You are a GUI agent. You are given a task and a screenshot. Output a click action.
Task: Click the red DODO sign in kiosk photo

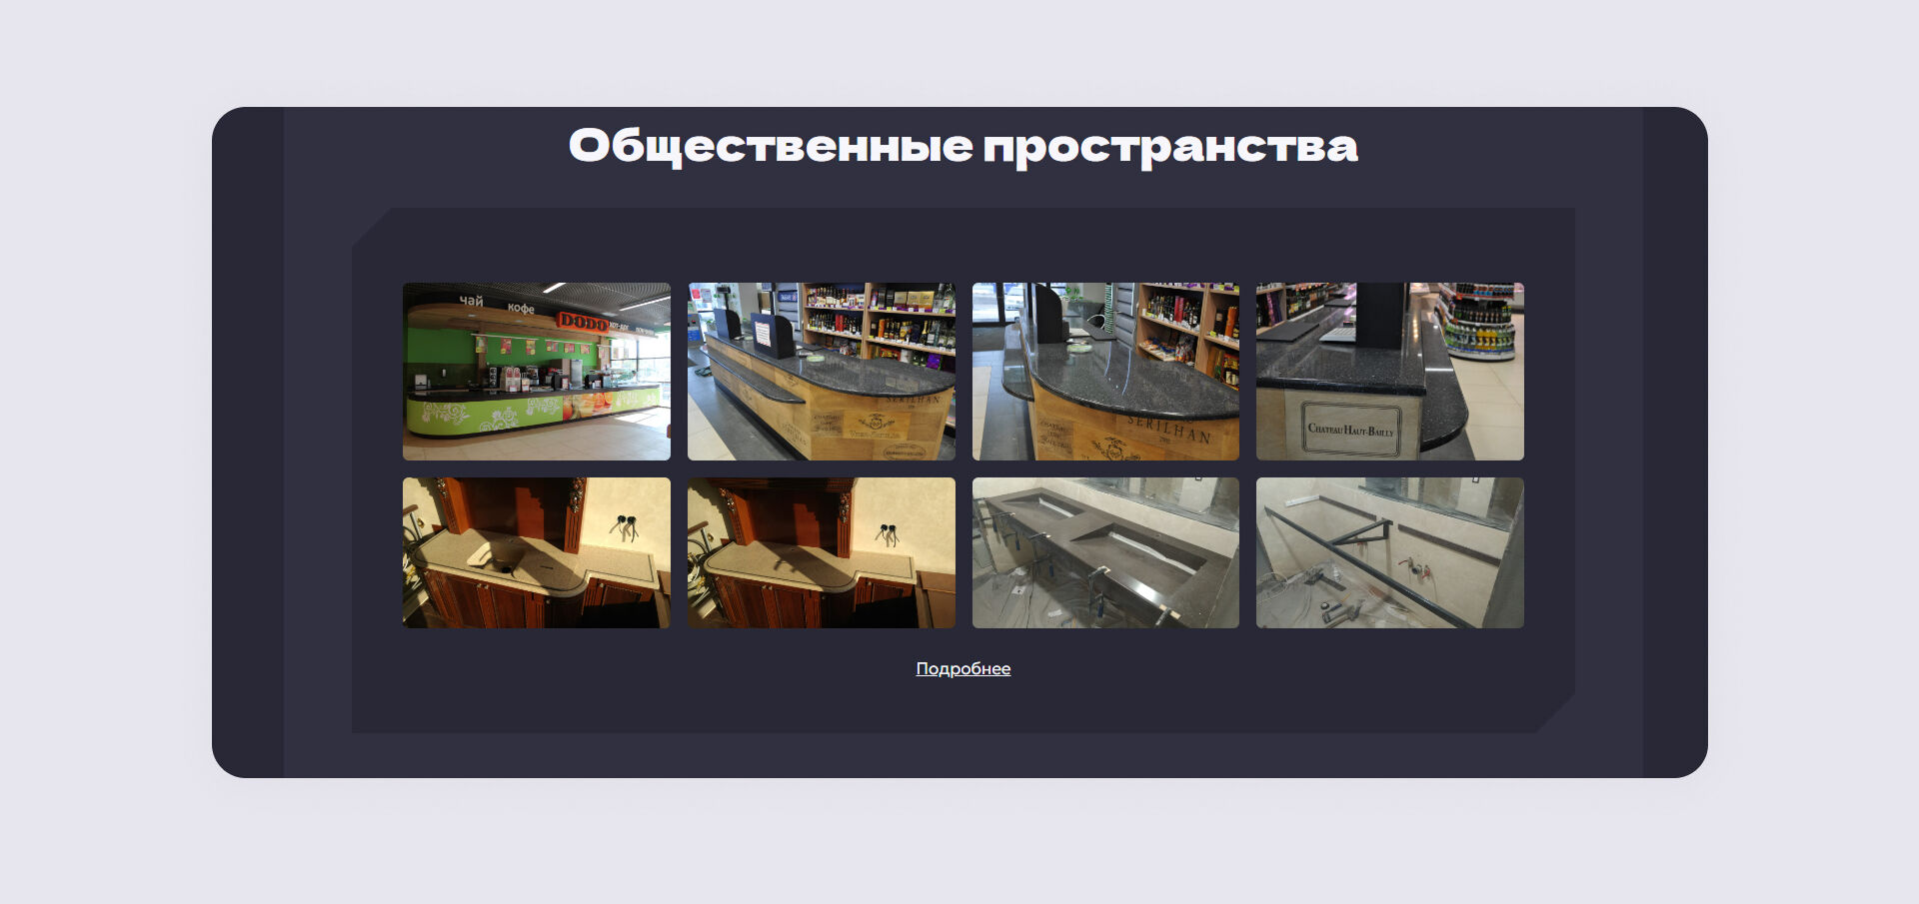(x=583, y=322)
